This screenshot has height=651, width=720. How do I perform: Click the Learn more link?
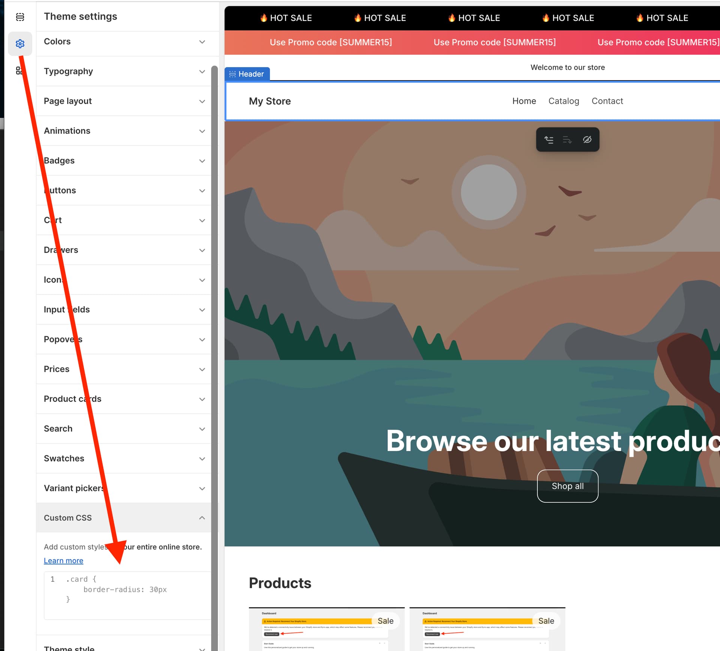(x=63, y=561)
